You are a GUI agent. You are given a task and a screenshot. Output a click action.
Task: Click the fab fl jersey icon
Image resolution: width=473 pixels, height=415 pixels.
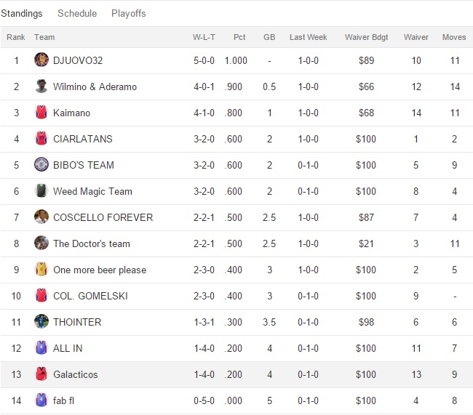(x=41, y=400)
